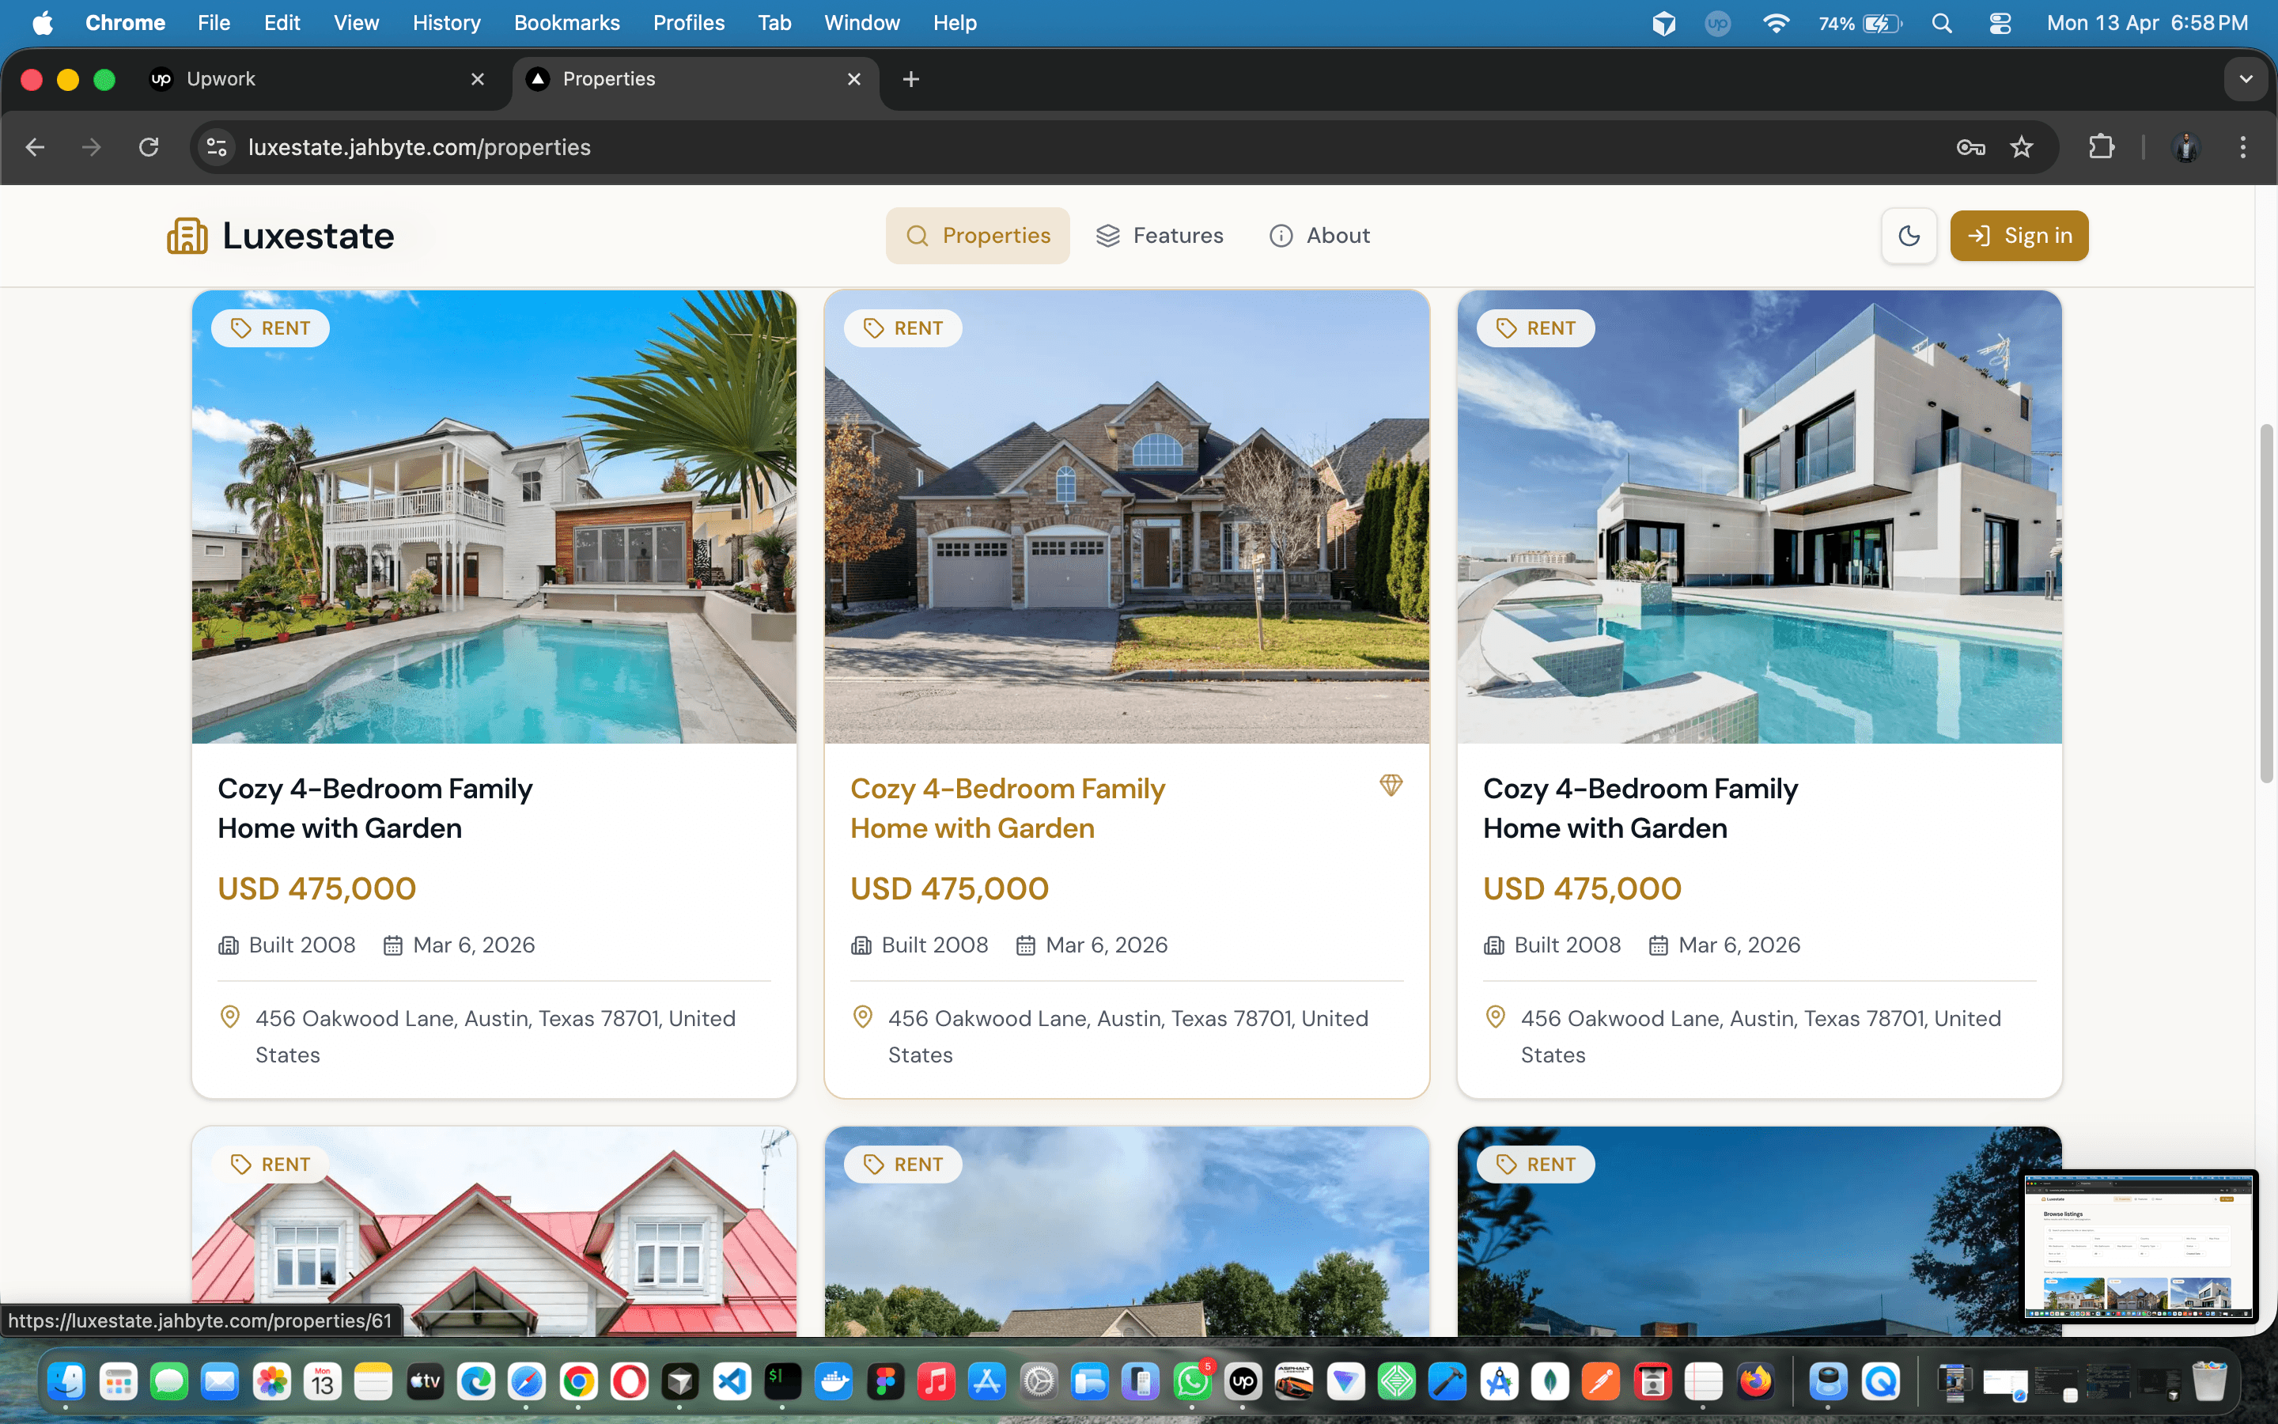
Task: Bookmark this page with the star icon
Action: coord(2022,147)
